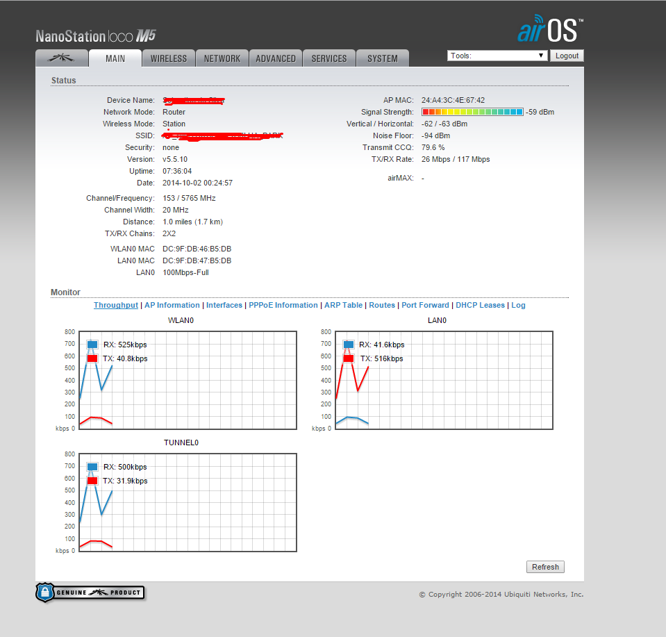Open the Routes link
The width and height of the screenshot is (666, 637).
tap(382, 305)
